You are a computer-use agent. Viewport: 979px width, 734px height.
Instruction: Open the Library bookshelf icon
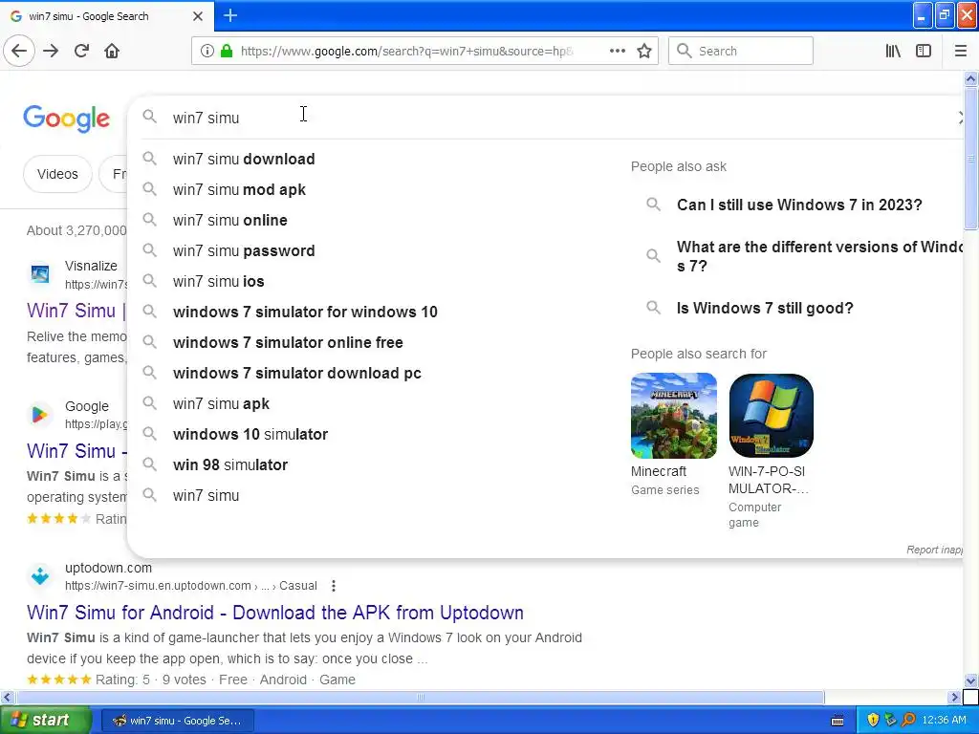pos(893,51)
